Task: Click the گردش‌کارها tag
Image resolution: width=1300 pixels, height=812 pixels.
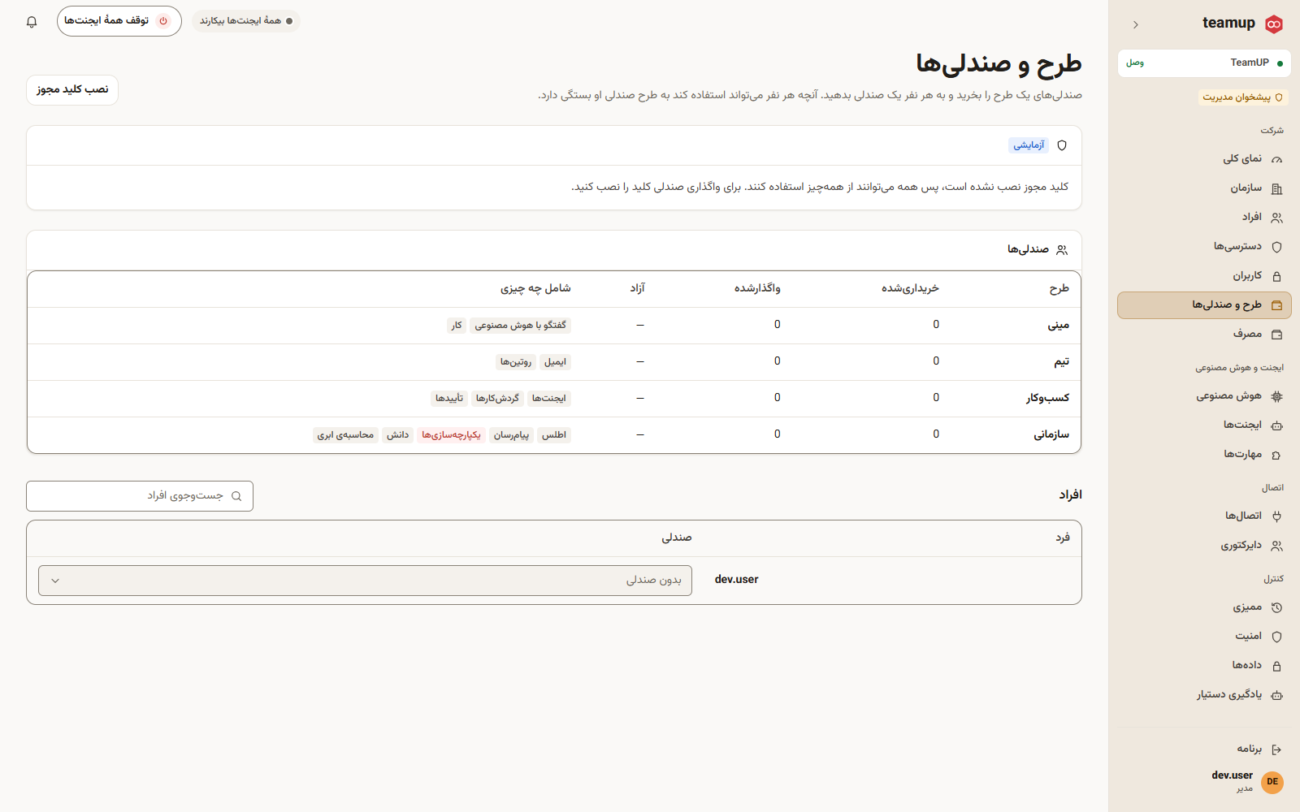Action: click(x=497, y=399)
